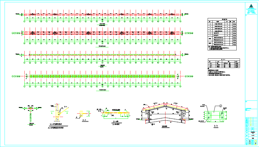Click the triangular company logo in title block
259x147 pixels.
[x=251, y=6]
